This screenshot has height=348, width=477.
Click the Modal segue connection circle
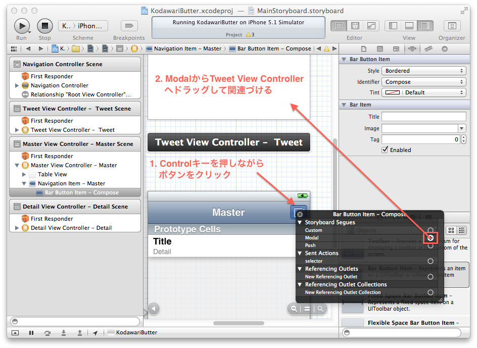tap(430, 238)
